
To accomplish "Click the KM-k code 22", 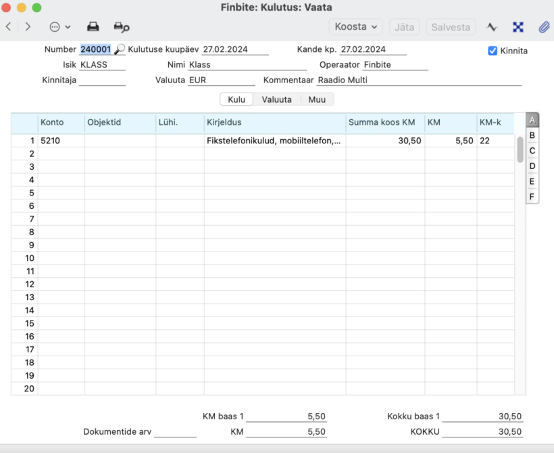I will coord(495,141).
